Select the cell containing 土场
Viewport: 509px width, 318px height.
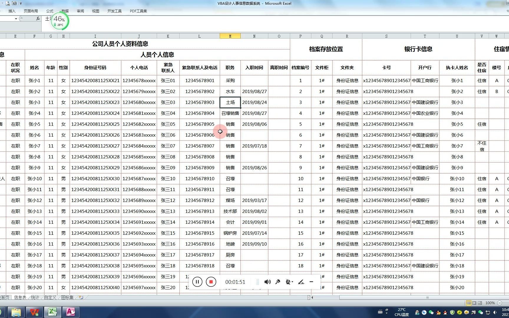point(230,102)
